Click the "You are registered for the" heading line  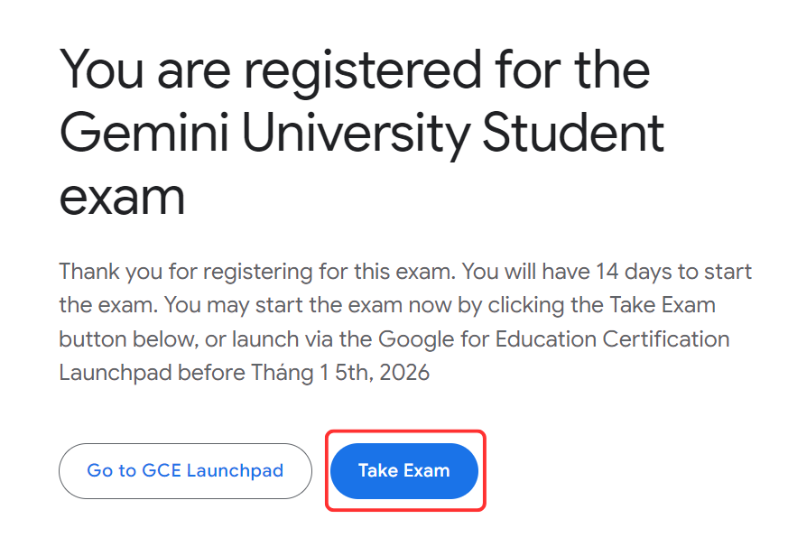click(355, 69)
